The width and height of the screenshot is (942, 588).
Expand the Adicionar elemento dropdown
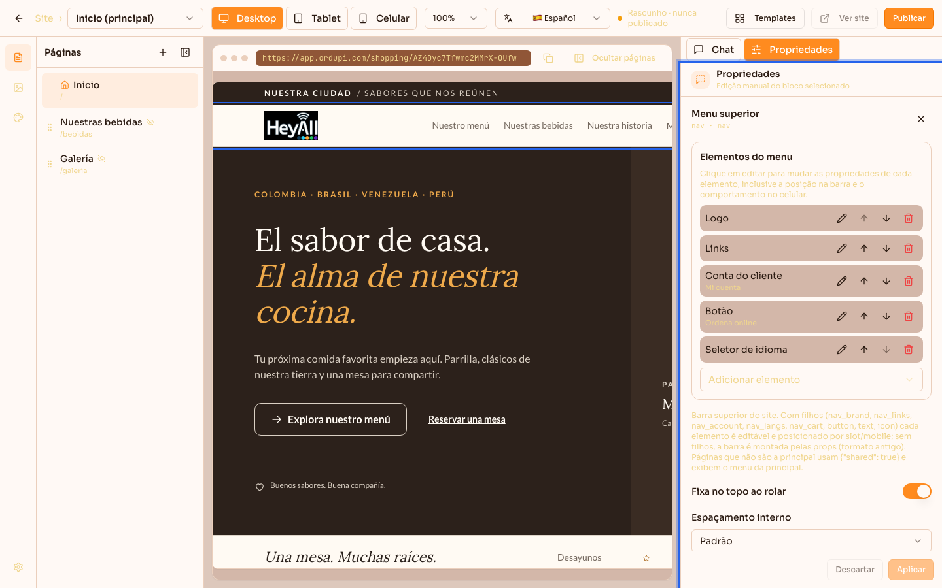tap(811, 380)
